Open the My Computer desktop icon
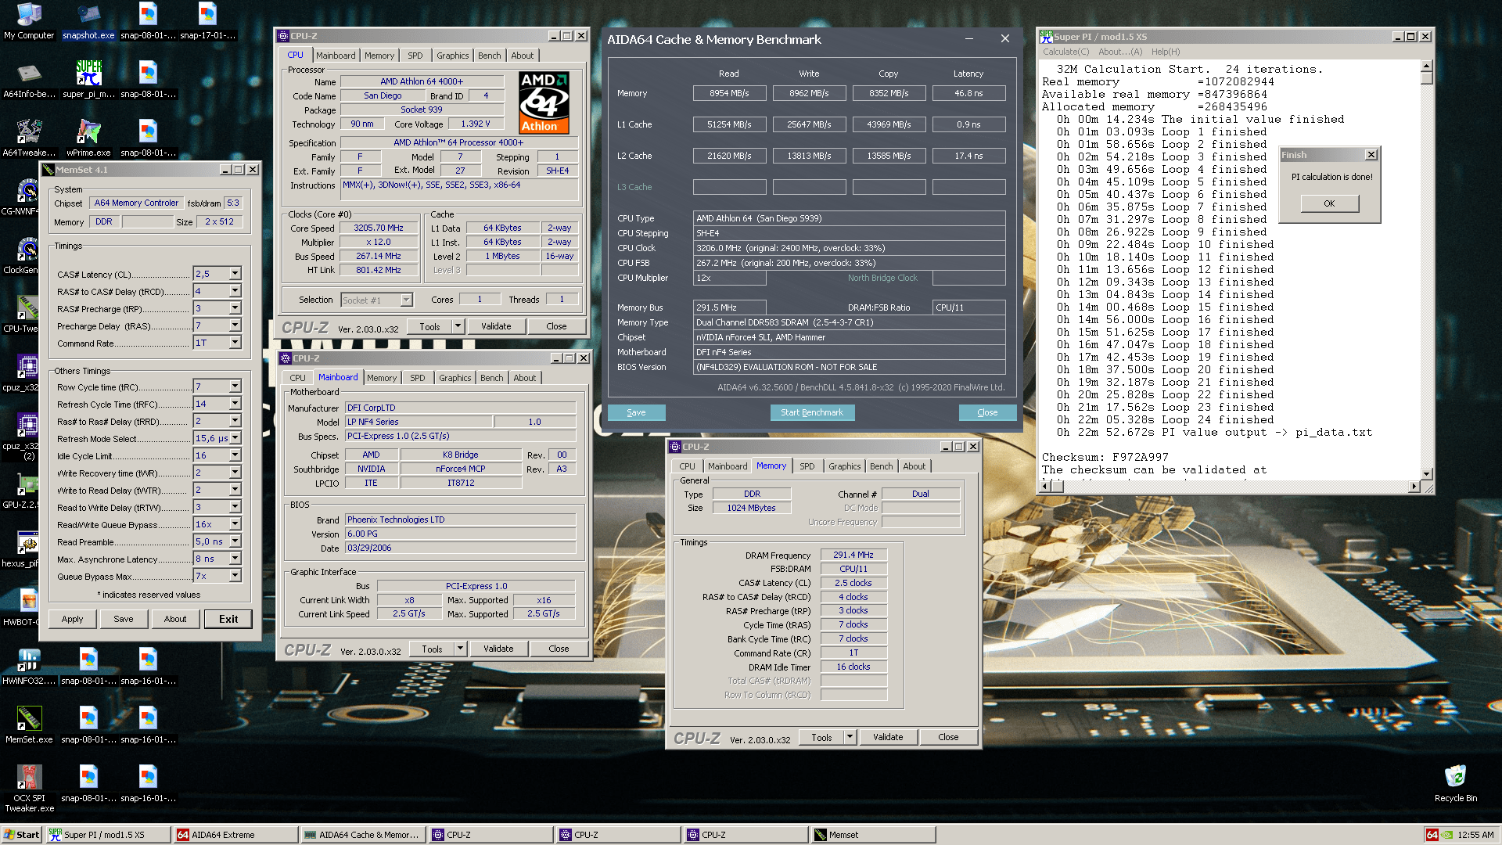 (29, 21)
